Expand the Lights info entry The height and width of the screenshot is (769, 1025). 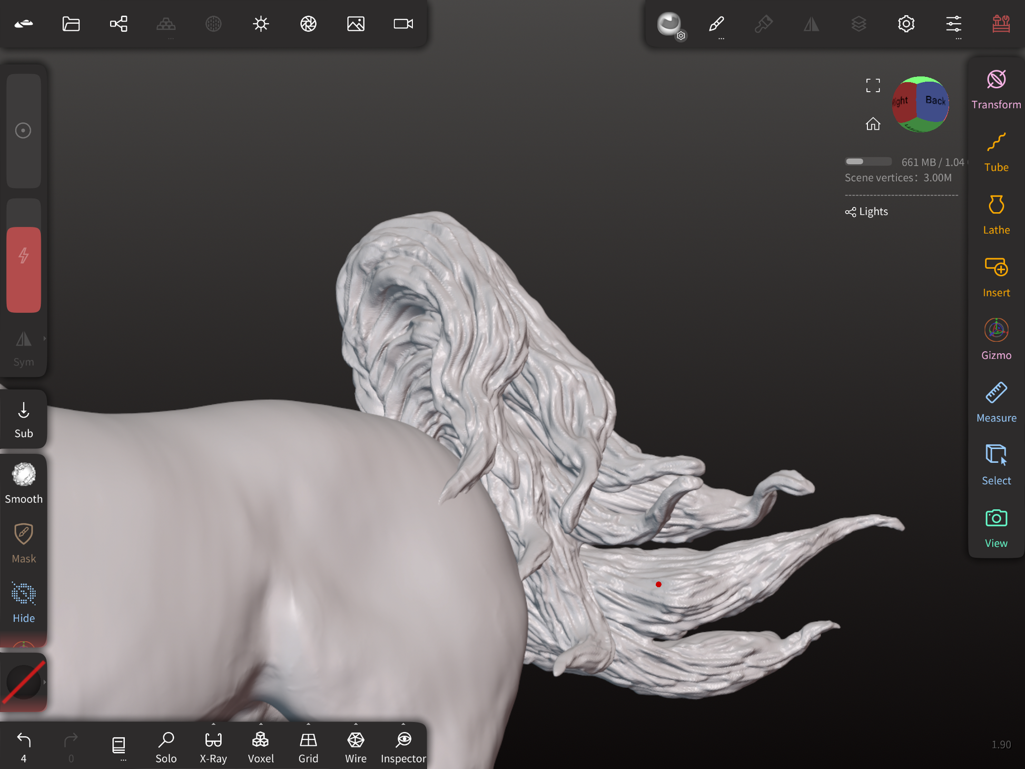click(x=867, y=212)
